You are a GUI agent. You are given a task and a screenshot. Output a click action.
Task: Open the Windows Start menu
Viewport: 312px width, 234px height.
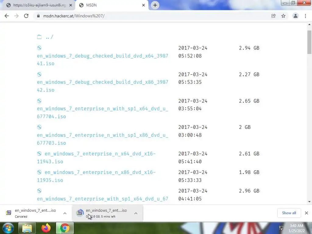(x=8, y=228)
